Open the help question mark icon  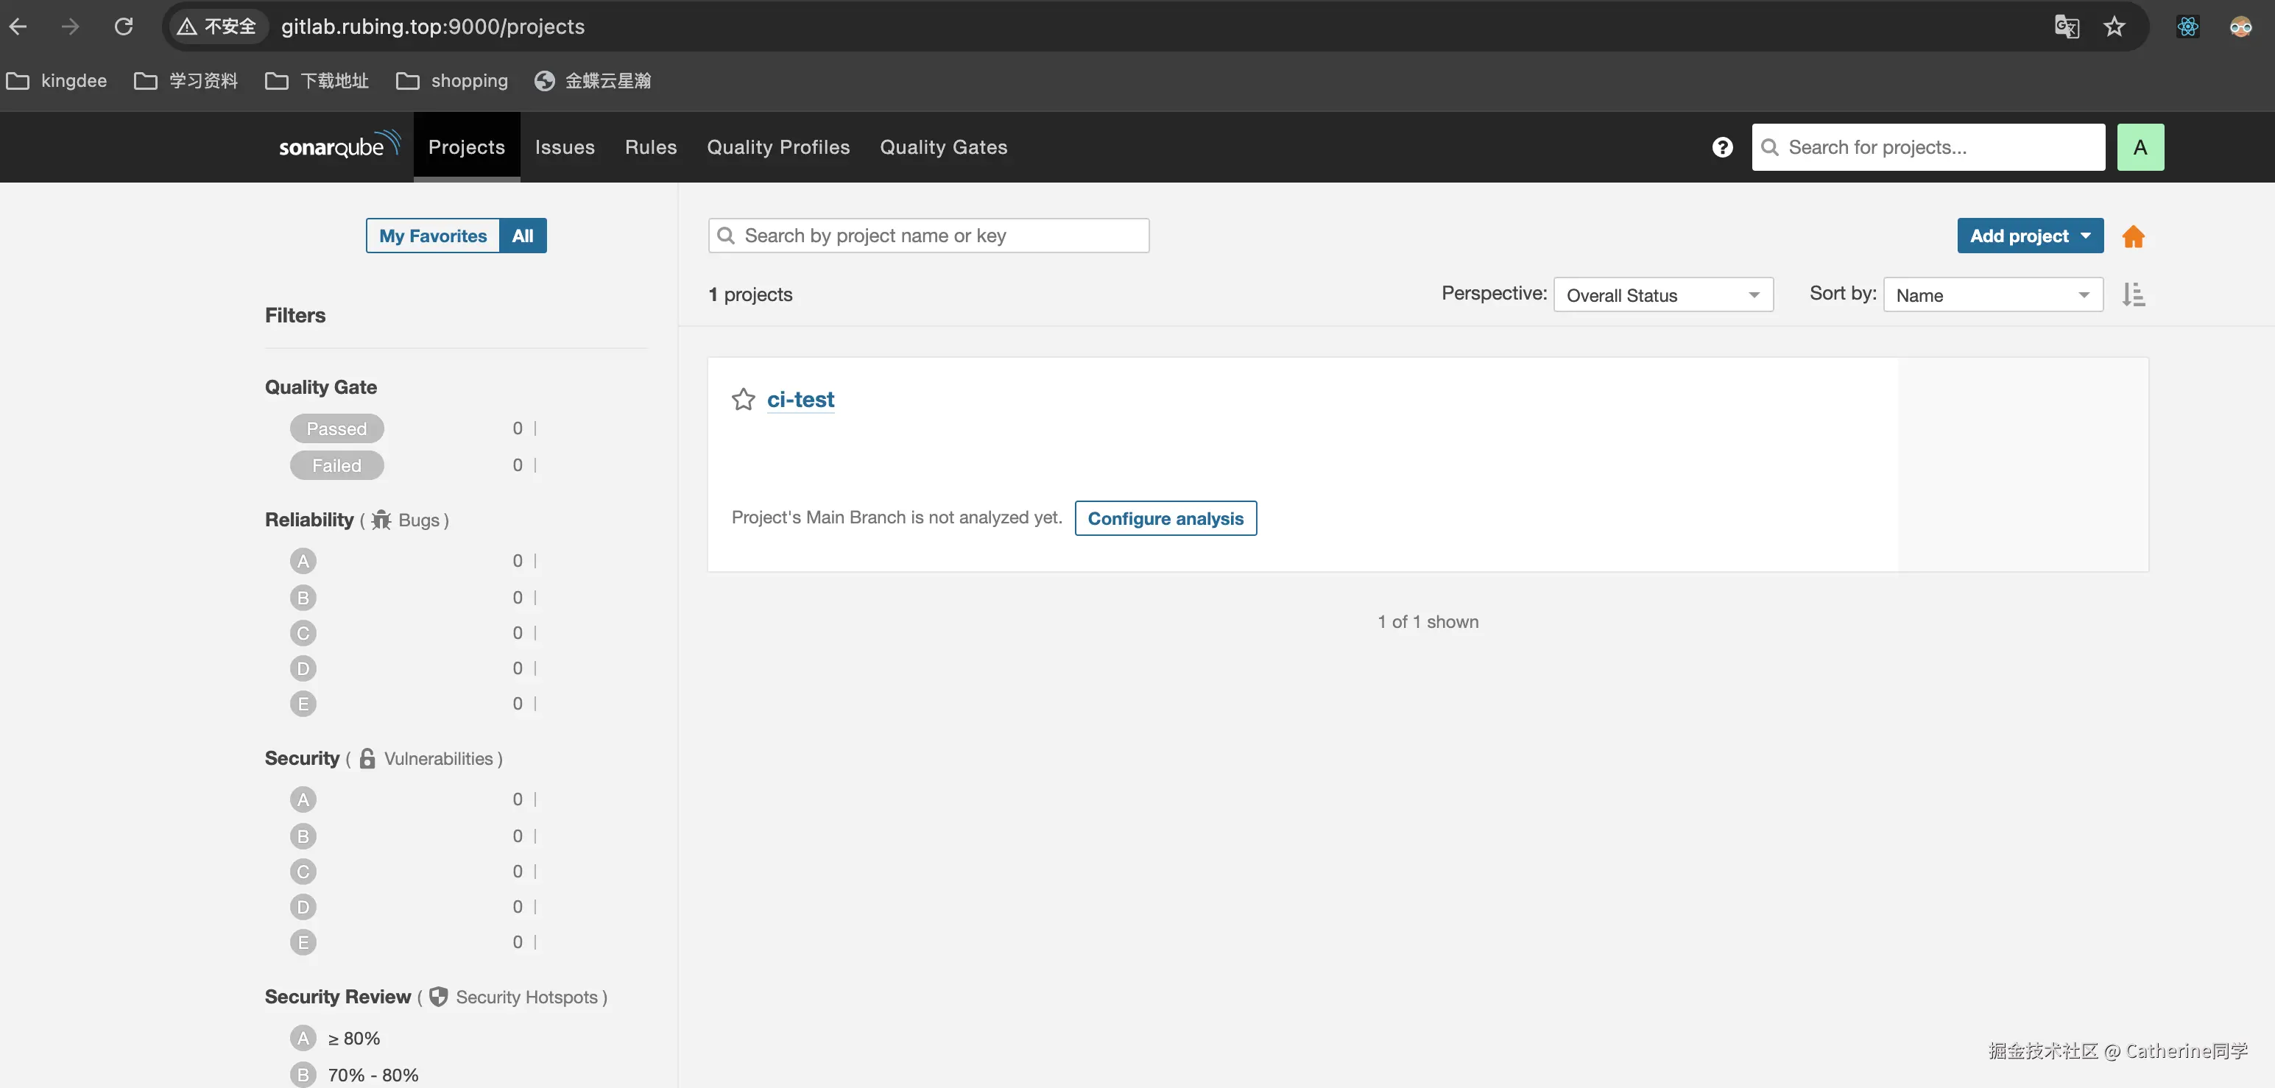click(1721, 147)
